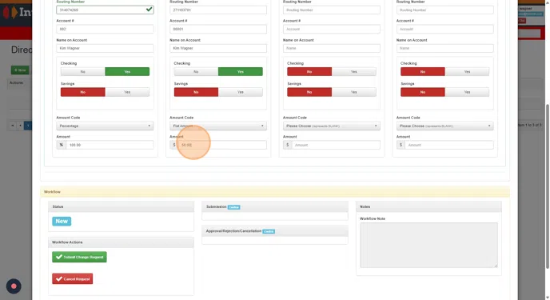Click the dollar symbol beside fourth Amount
The image size is (550, 300).
tap(401, 145)
